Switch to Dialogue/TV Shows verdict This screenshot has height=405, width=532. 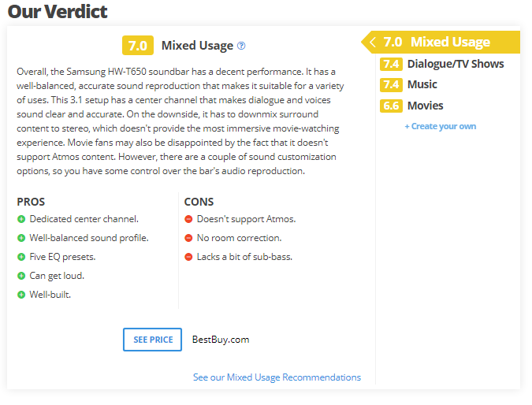click(x=455, y=64)
